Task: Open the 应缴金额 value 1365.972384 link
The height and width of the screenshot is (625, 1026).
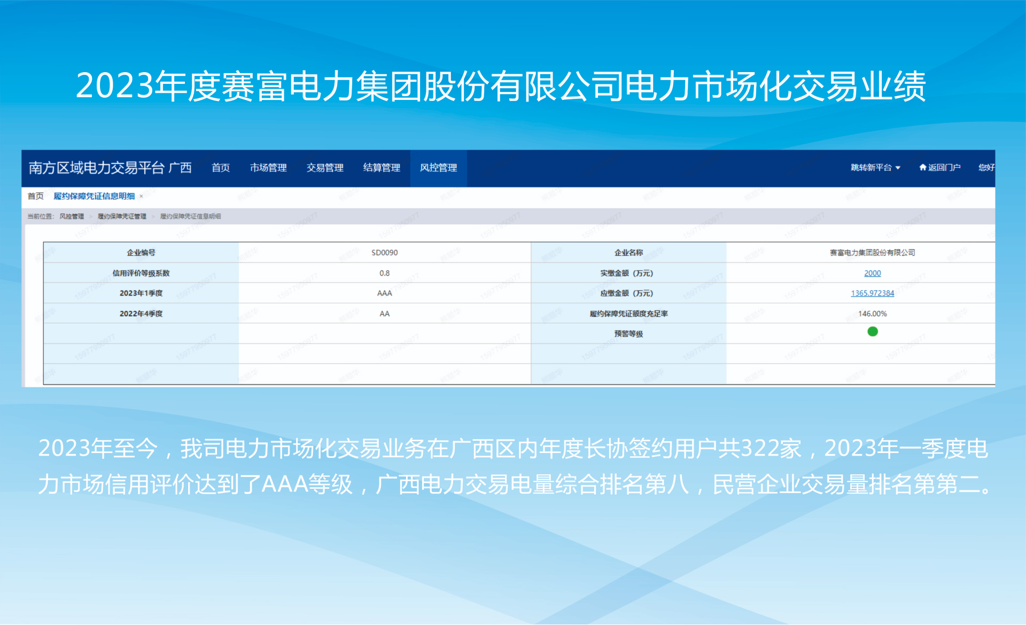Action: 872,293
